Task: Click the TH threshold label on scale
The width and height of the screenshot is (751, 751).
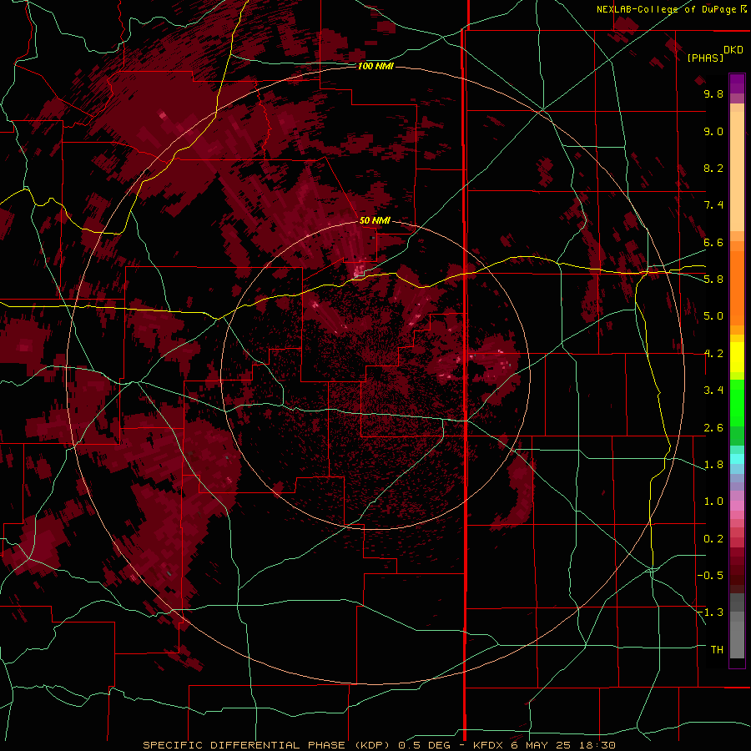Action: 717,650
